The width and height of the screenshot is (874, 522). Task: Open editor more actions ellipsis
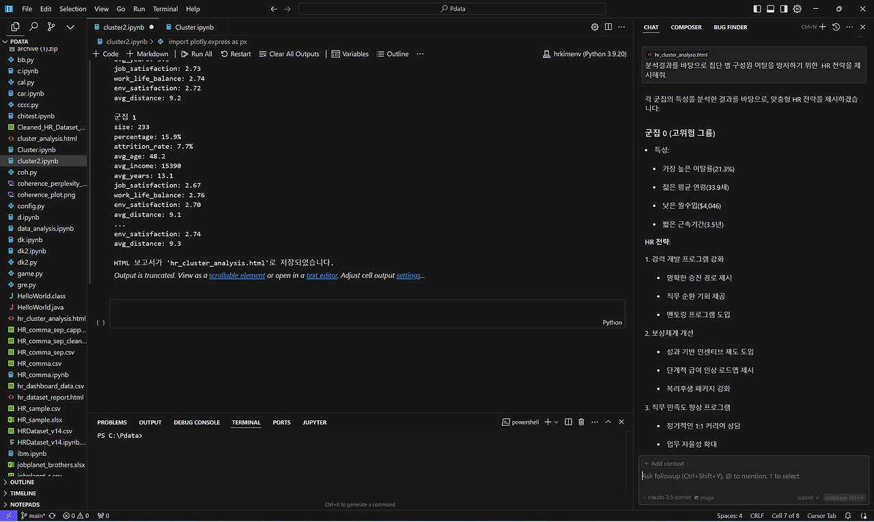(x=621, y=27)
